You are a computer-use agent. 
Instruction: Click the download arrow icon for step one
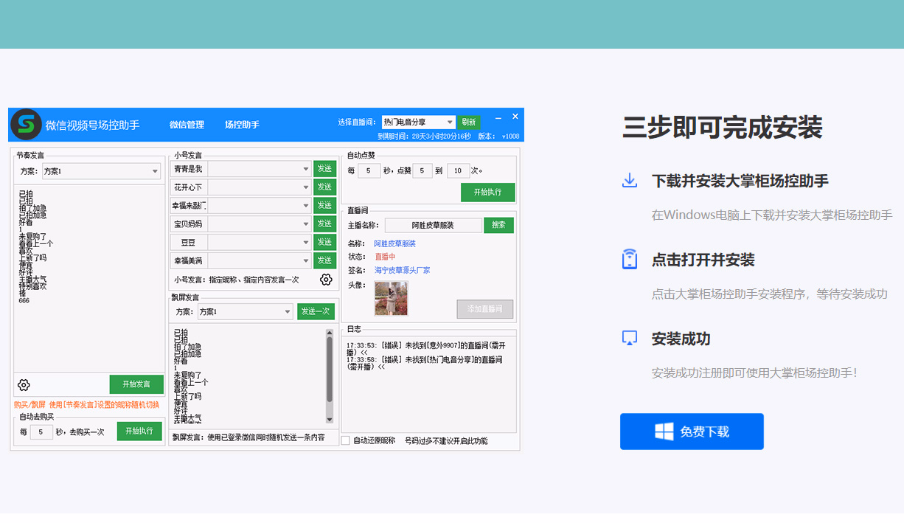[630, 181]
